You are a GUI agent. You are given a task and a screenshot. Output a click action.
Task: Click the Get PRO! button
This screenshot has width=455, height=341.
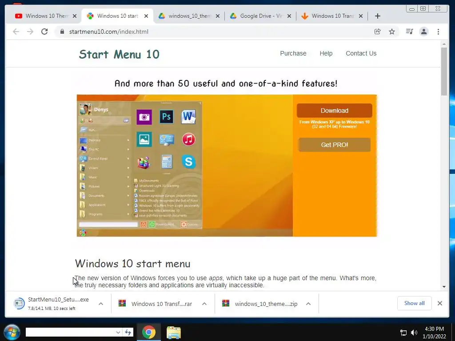334,145
